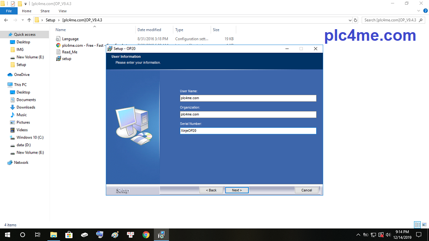Open Downloads under This PC

point(26,107)
